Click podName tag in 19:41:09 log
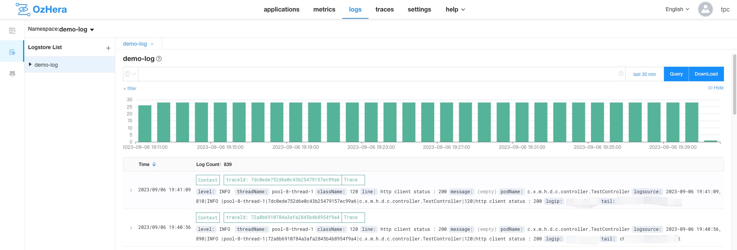 pos(512,192)
